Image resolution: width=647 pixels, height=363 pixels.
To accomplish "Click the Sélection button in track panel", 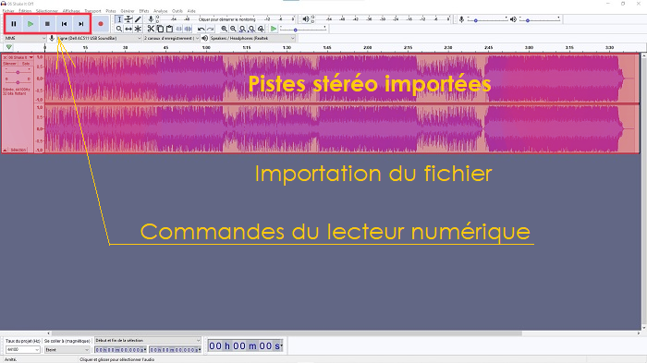I will (18, 151).
